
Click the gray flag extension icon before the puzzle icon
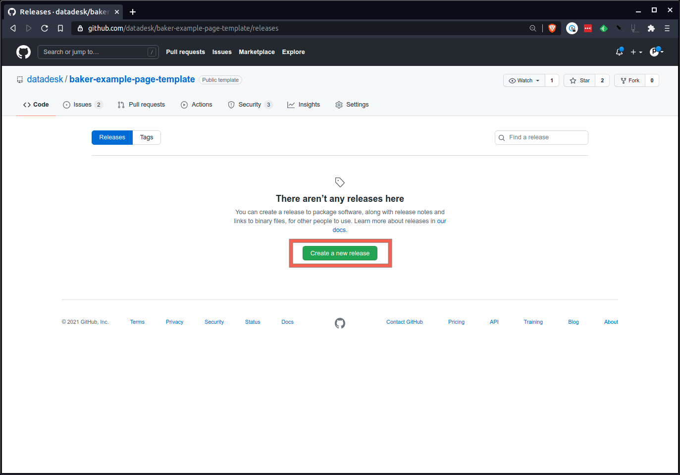click(x=635, y=28)
